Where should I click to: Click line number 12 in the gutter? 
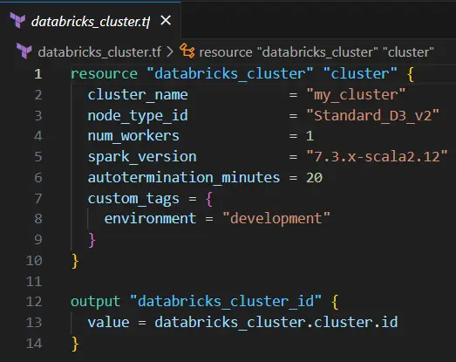[x=34, y=302]
